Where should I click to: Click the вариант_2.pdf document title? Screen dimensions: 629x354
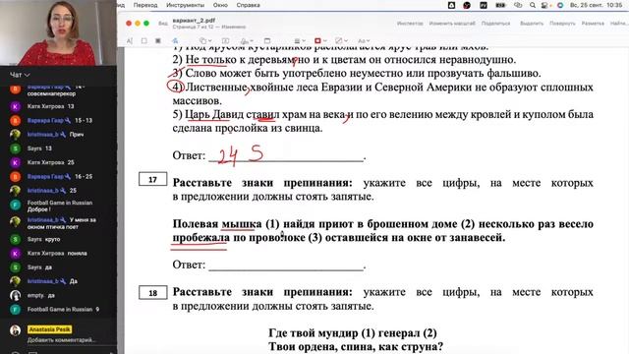(x=194, y=20)
